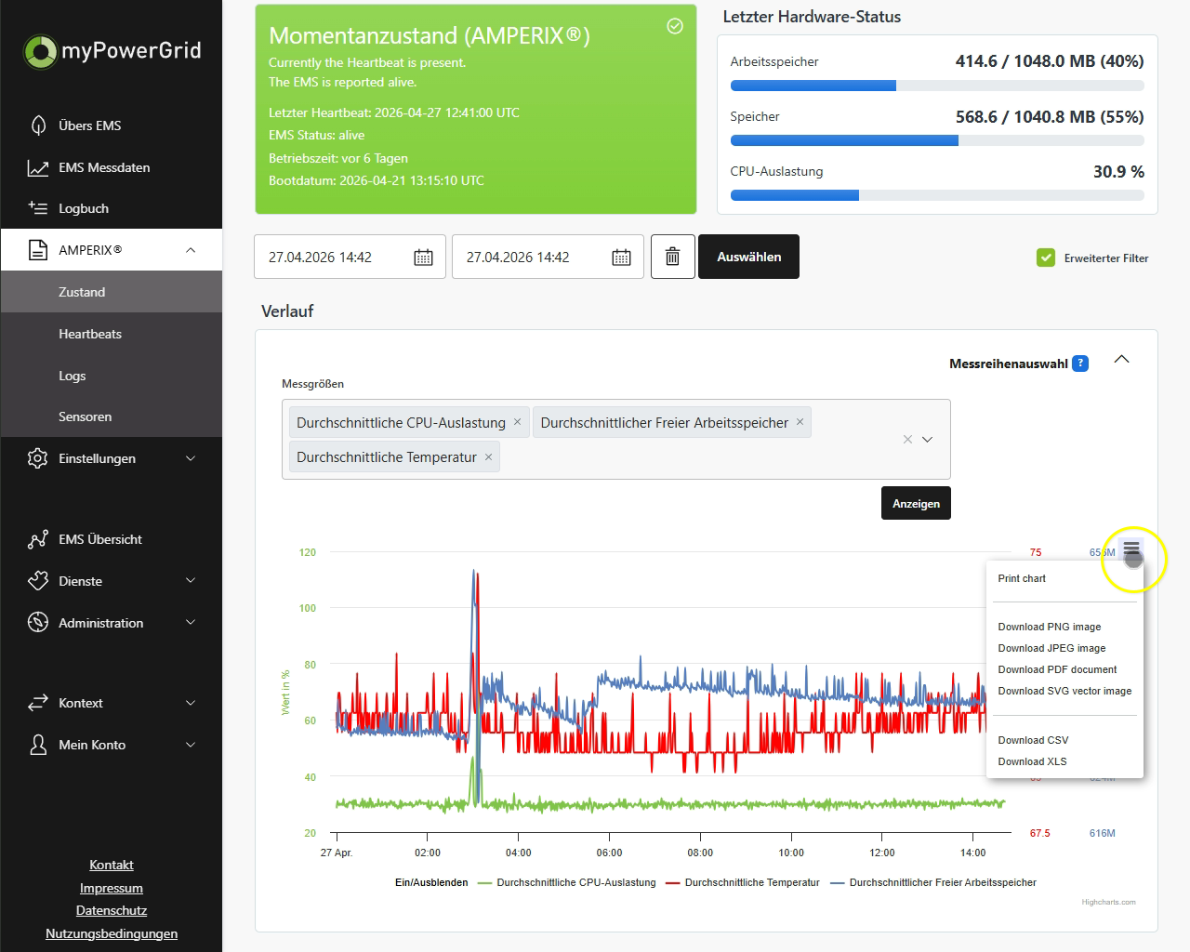The height and width of the screenshot is (952, 1190).
Task: Open the Zustand submenu item
Action: (x=112, y=292)
